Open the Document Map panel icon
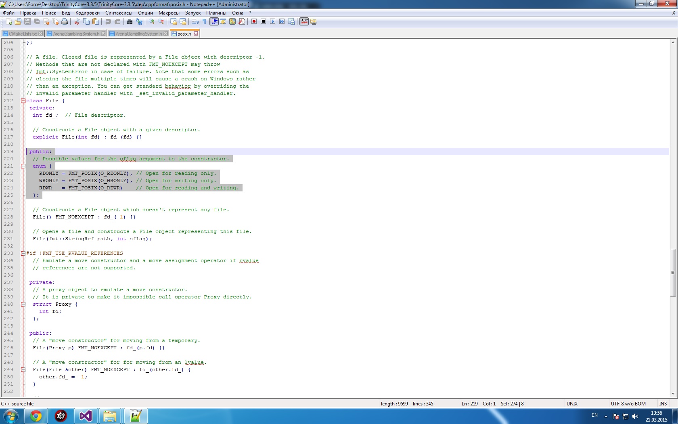678x424 pixels. click(x=232, y=22)
